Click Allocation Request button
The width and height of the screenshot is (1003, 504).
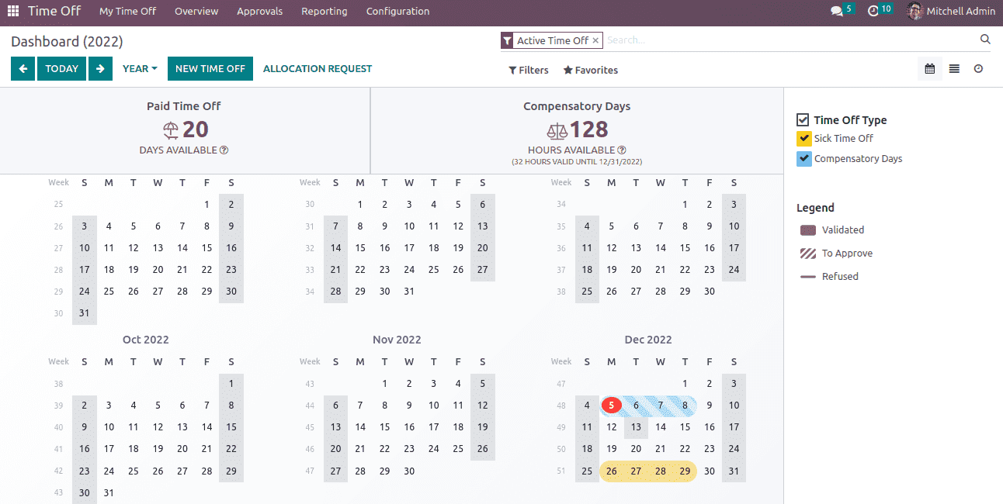point(318,68)
